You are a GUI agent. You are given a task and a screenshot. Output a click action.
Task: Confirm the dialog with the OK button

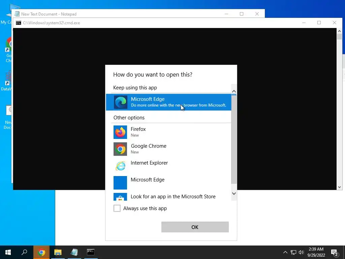(x=195, y=227)
